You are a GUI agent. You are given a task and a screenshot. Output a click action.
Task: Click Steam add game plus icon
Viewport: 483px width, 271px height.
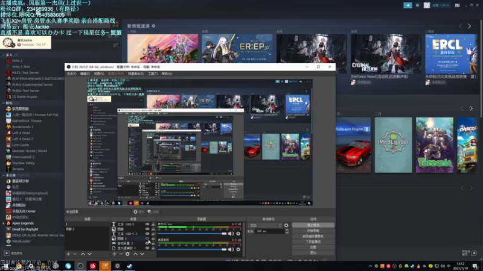tap(7, 253)
